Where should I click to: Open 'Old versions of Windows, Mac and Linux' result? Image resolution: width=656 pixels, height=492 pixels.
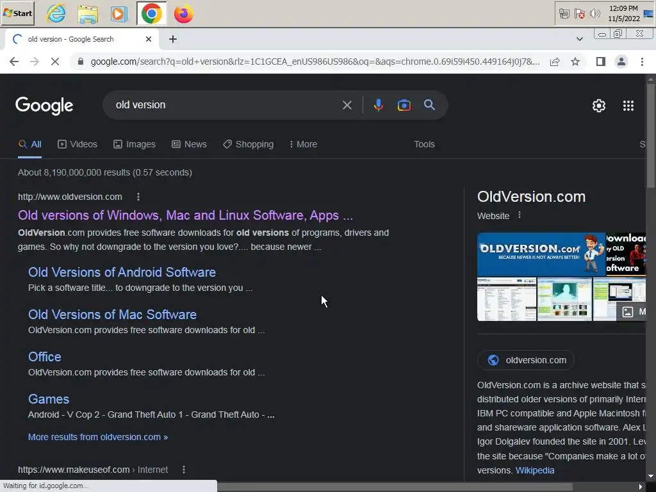tap(185, 215)
